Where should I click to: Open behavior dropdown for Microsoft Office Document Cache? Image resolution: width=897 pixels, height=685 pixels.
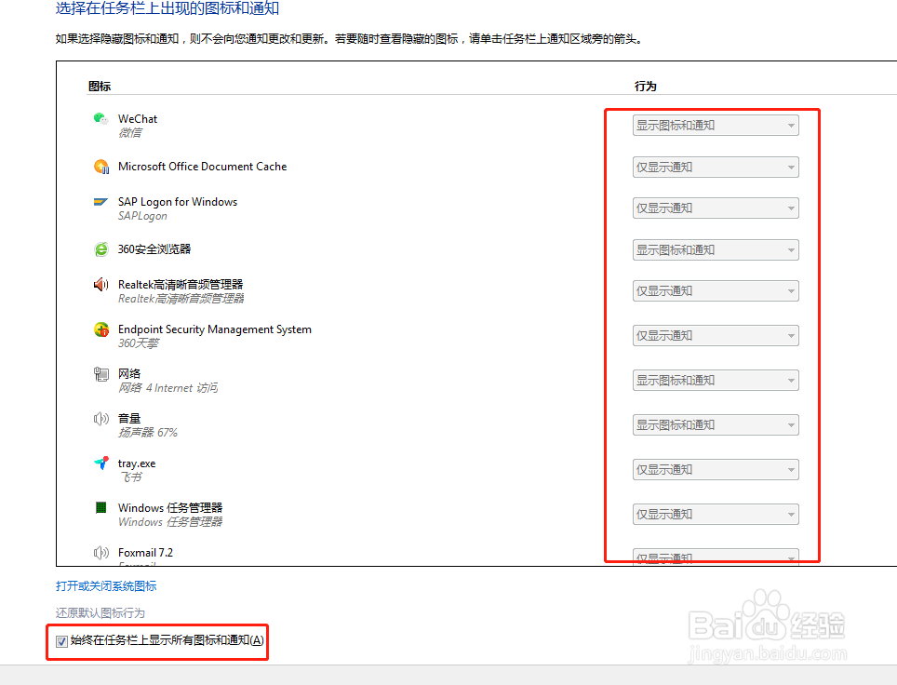click(716, 168)
